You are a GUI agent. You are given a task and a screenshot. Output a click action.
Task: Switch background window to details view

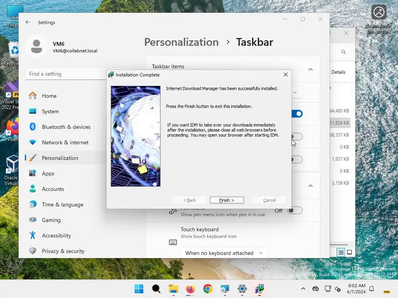click(x=341, y=252)
